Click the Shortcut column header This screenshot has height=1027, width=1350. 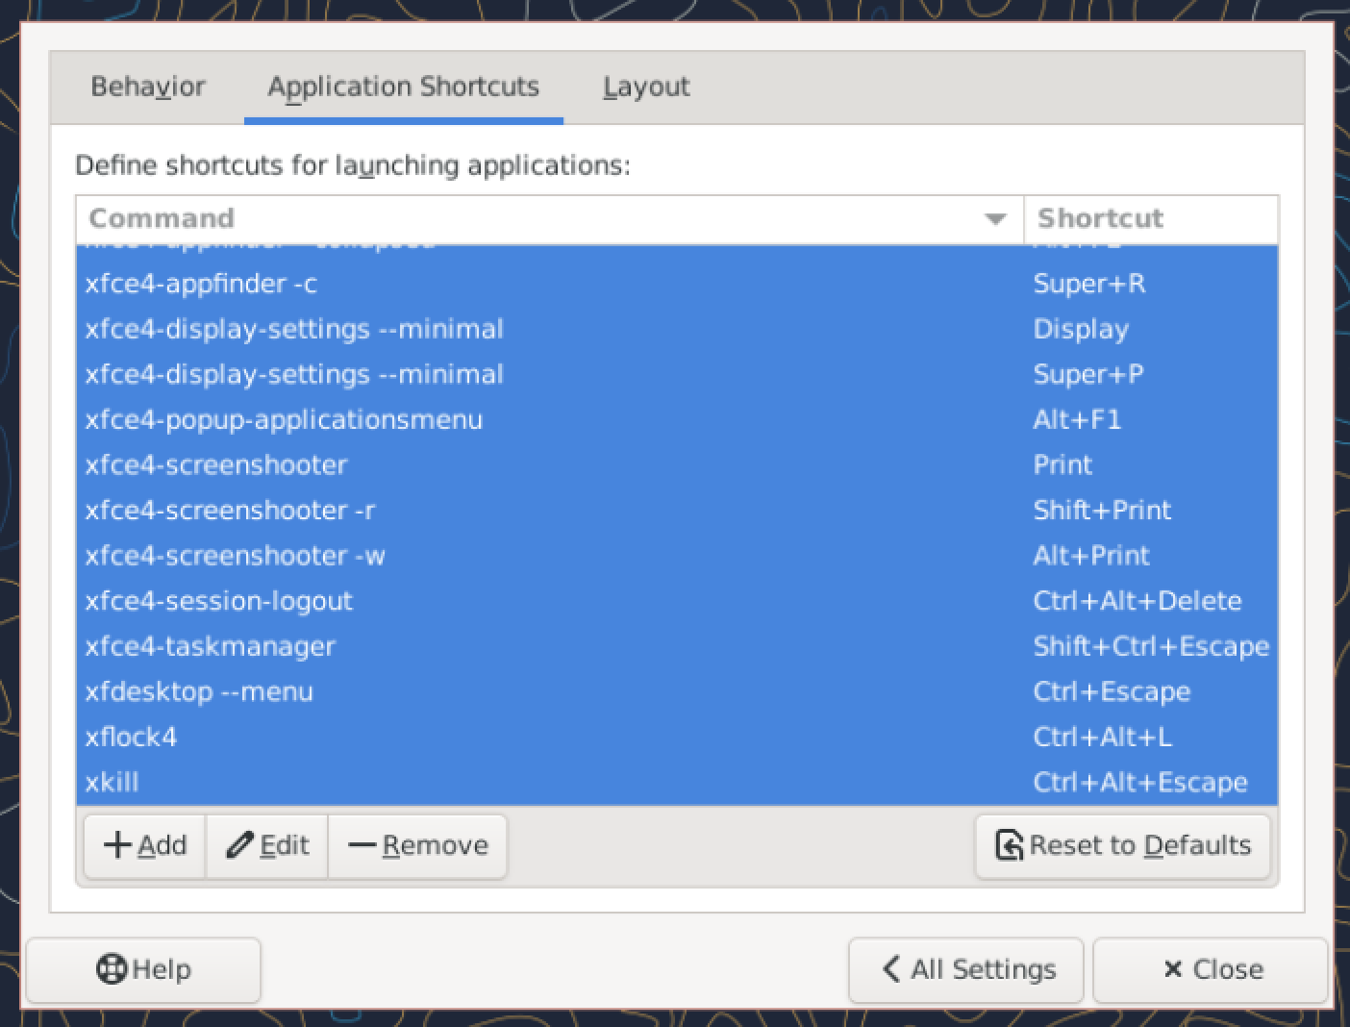pyautogui.click(x=1100, y=218)
